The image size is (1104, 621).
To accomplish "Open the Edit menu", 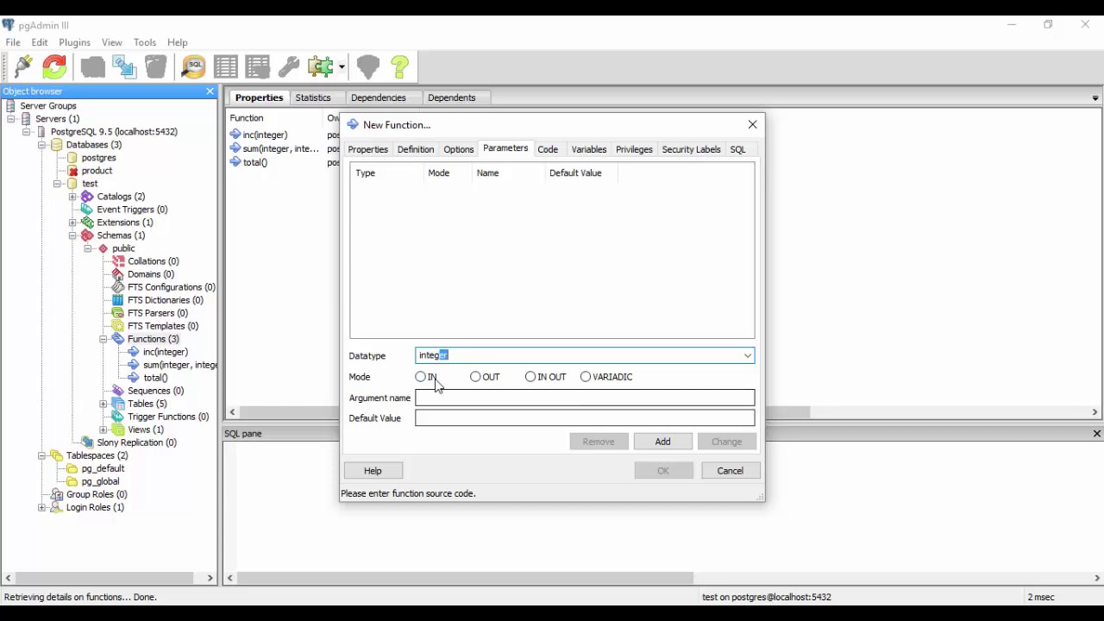I will (40, 42).
